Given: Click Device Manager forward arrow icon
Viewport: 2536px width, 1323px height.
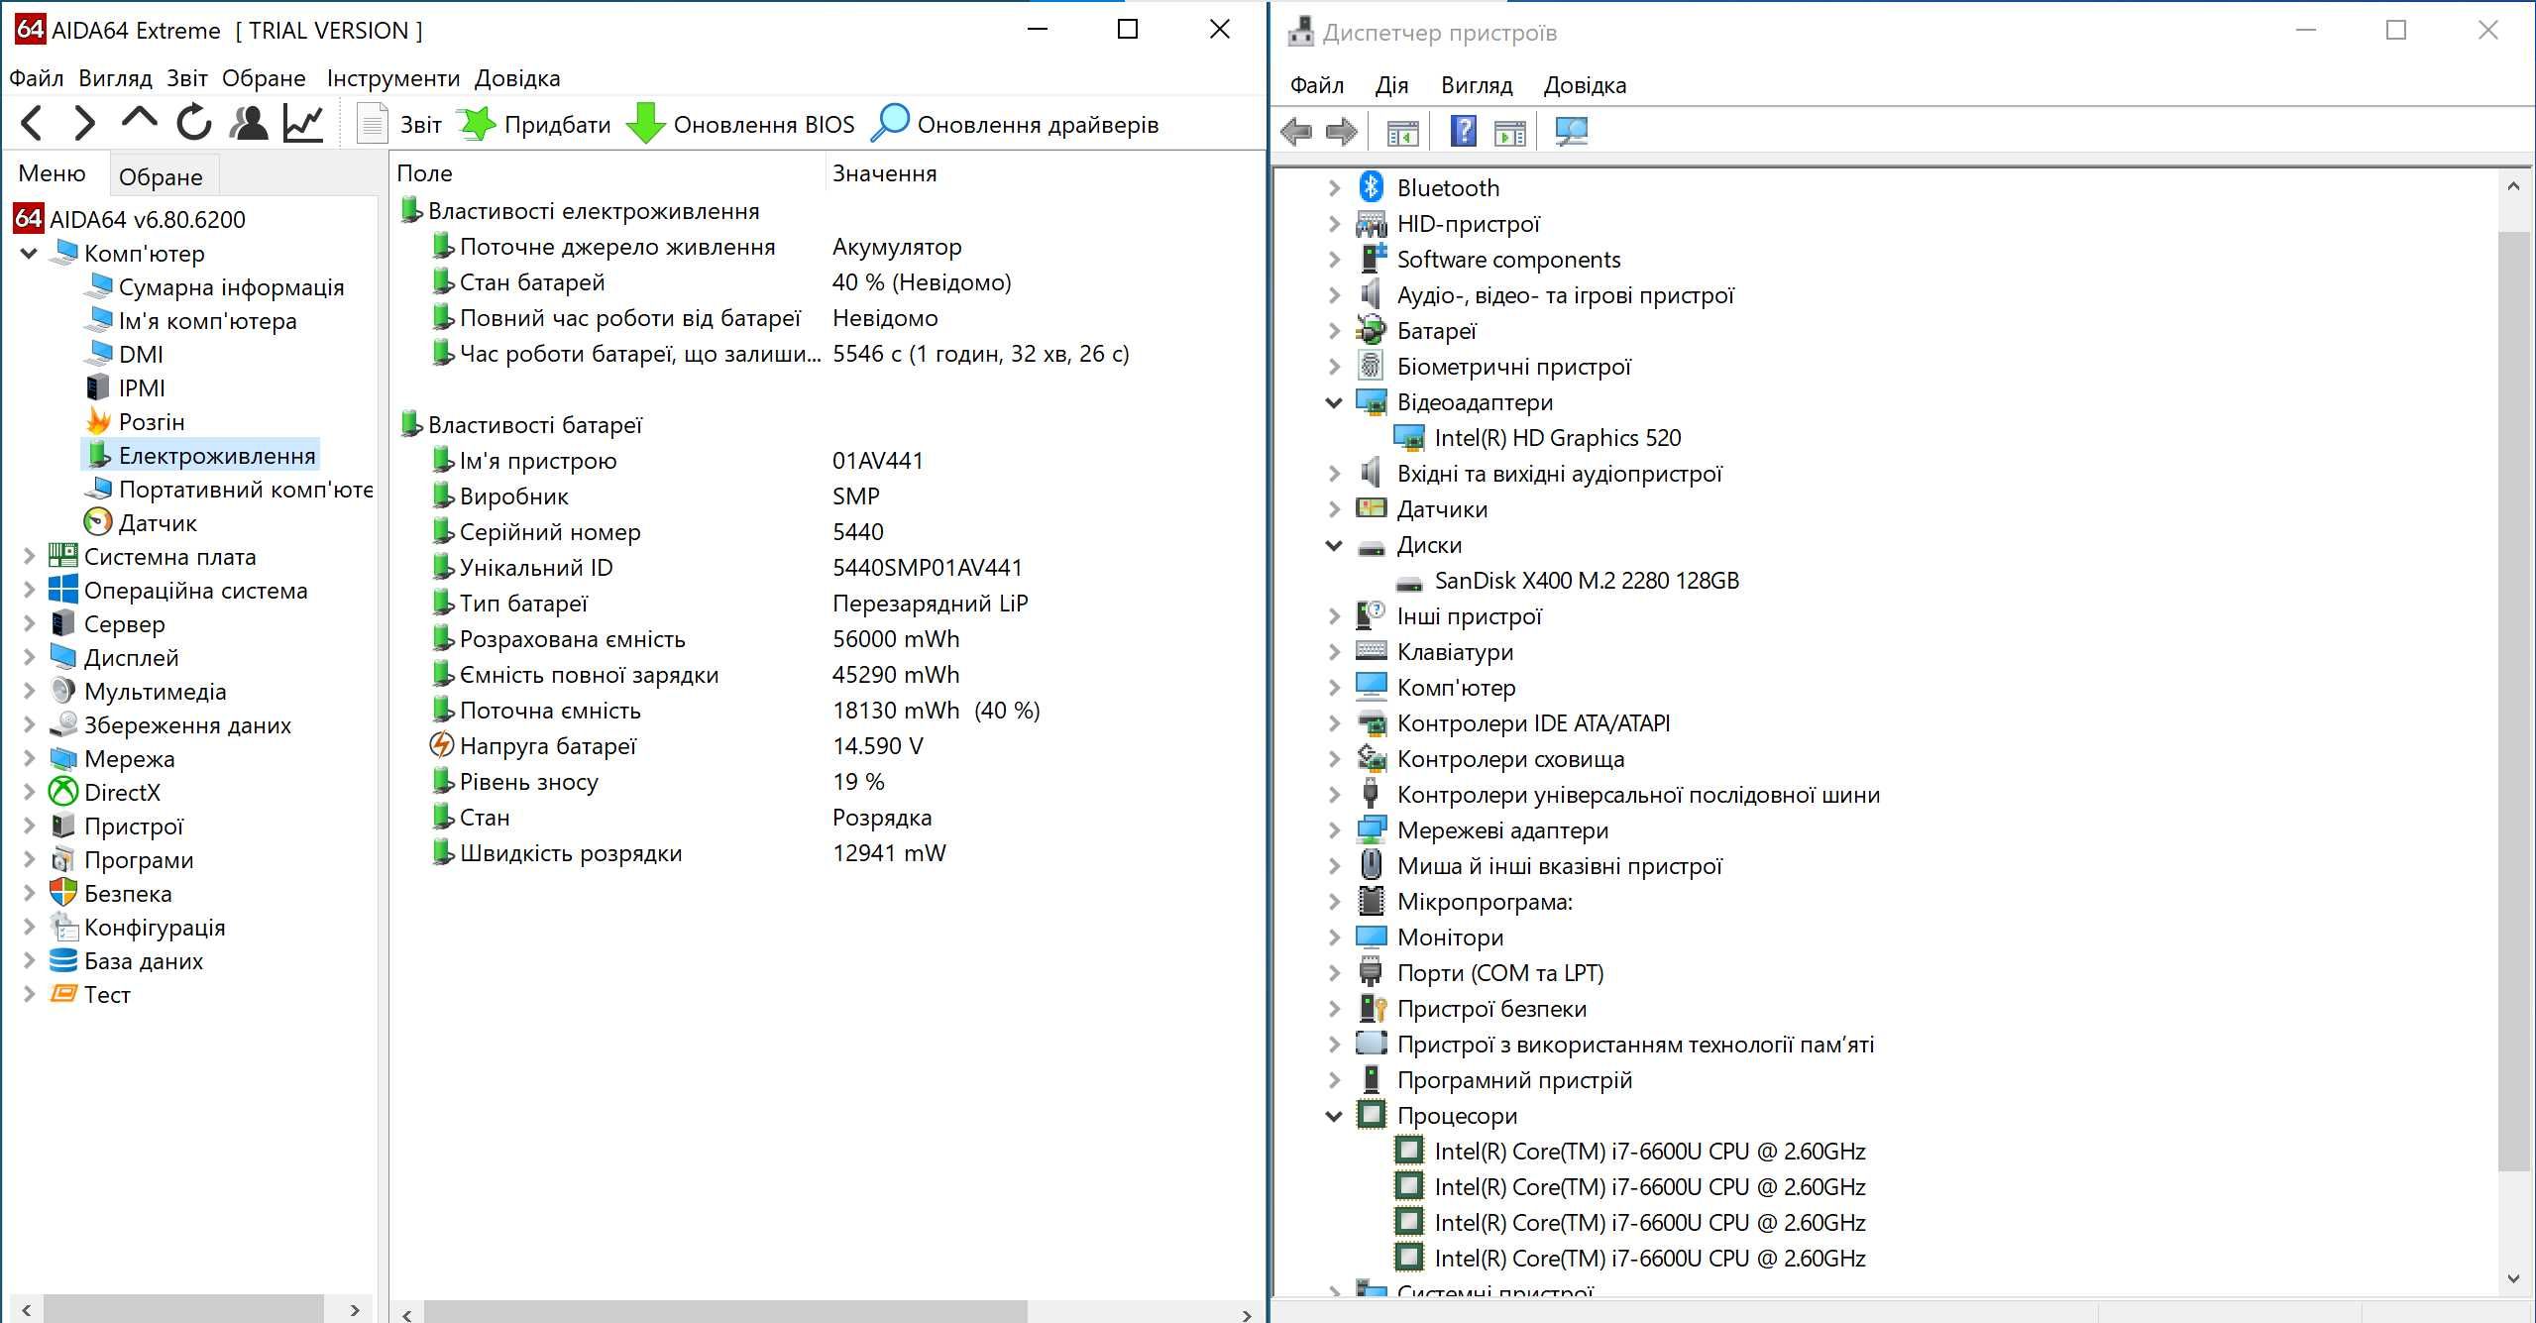Looking at the screenshot, I should click(x=1342, y=131).
